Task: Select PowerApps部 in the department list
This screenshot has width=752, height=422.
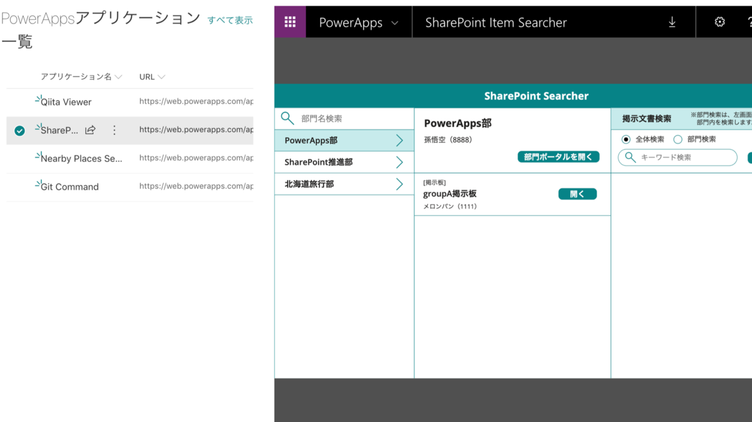Action: click(344, 140)
